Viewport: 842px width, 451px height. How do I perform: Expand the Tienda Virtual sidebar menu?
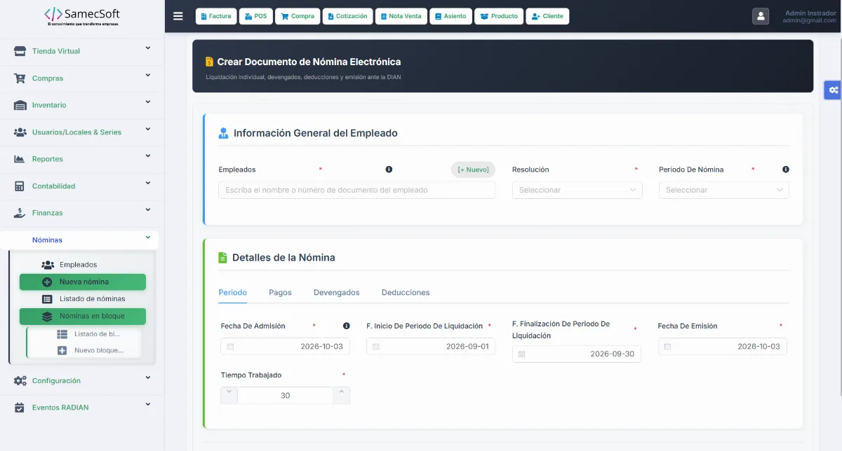(x=82, y=51)
